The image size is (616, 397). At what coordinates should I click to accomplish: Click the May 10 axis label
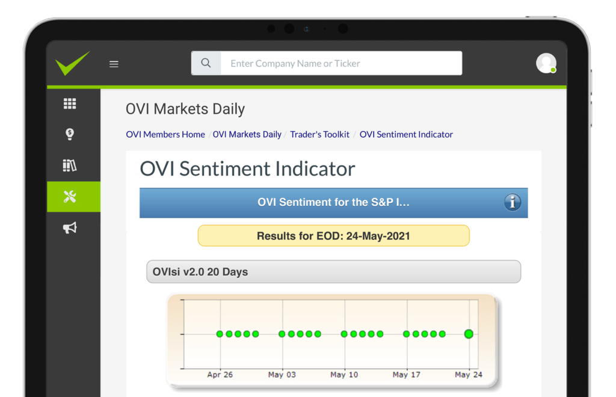(x=344, y=375)
